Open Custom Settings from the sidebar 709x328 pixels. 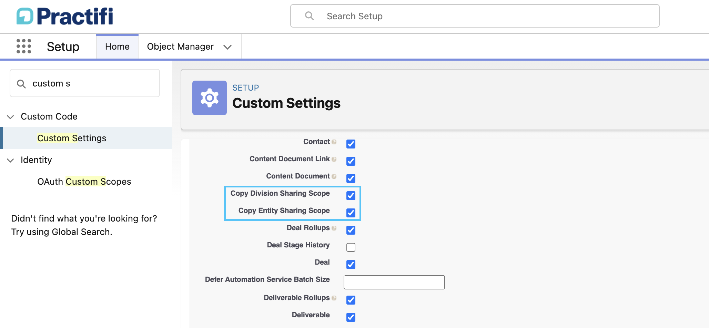click(x=72, y=138)
